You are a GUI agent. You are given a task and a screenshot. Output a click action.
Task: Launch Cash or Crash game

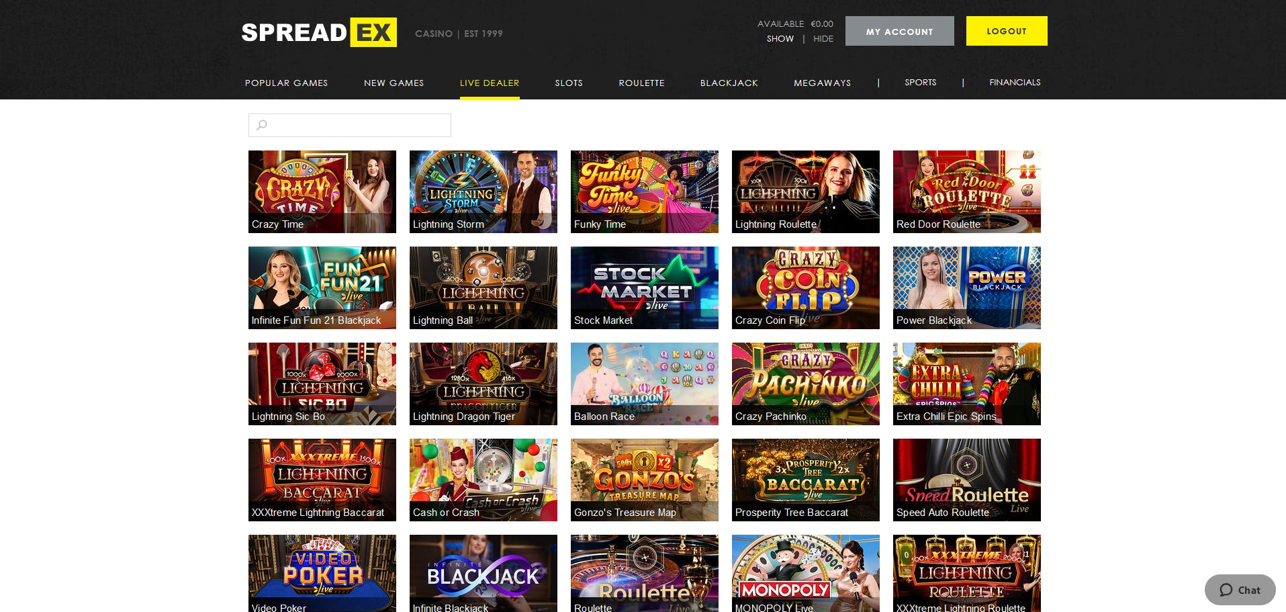[x=484, y=480]
